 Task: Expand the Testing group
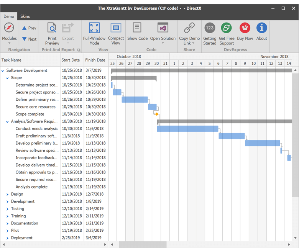(x=7, y=209)
